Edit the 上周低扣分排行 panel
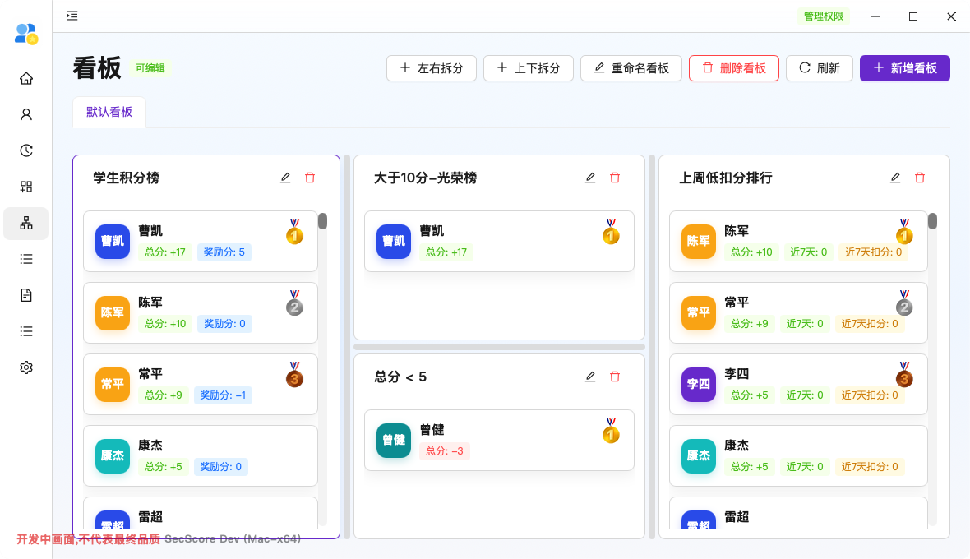The height and width of the screenshot is (559, 970). 895,178
